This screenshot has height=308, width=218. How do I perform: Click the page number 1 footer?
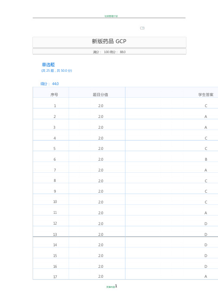pos(116,286)
